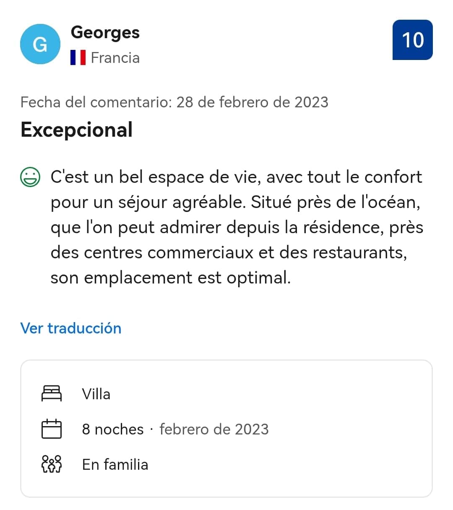453x510 pixels.
Task: Select the Villa room type text
Action: (96, 394)
